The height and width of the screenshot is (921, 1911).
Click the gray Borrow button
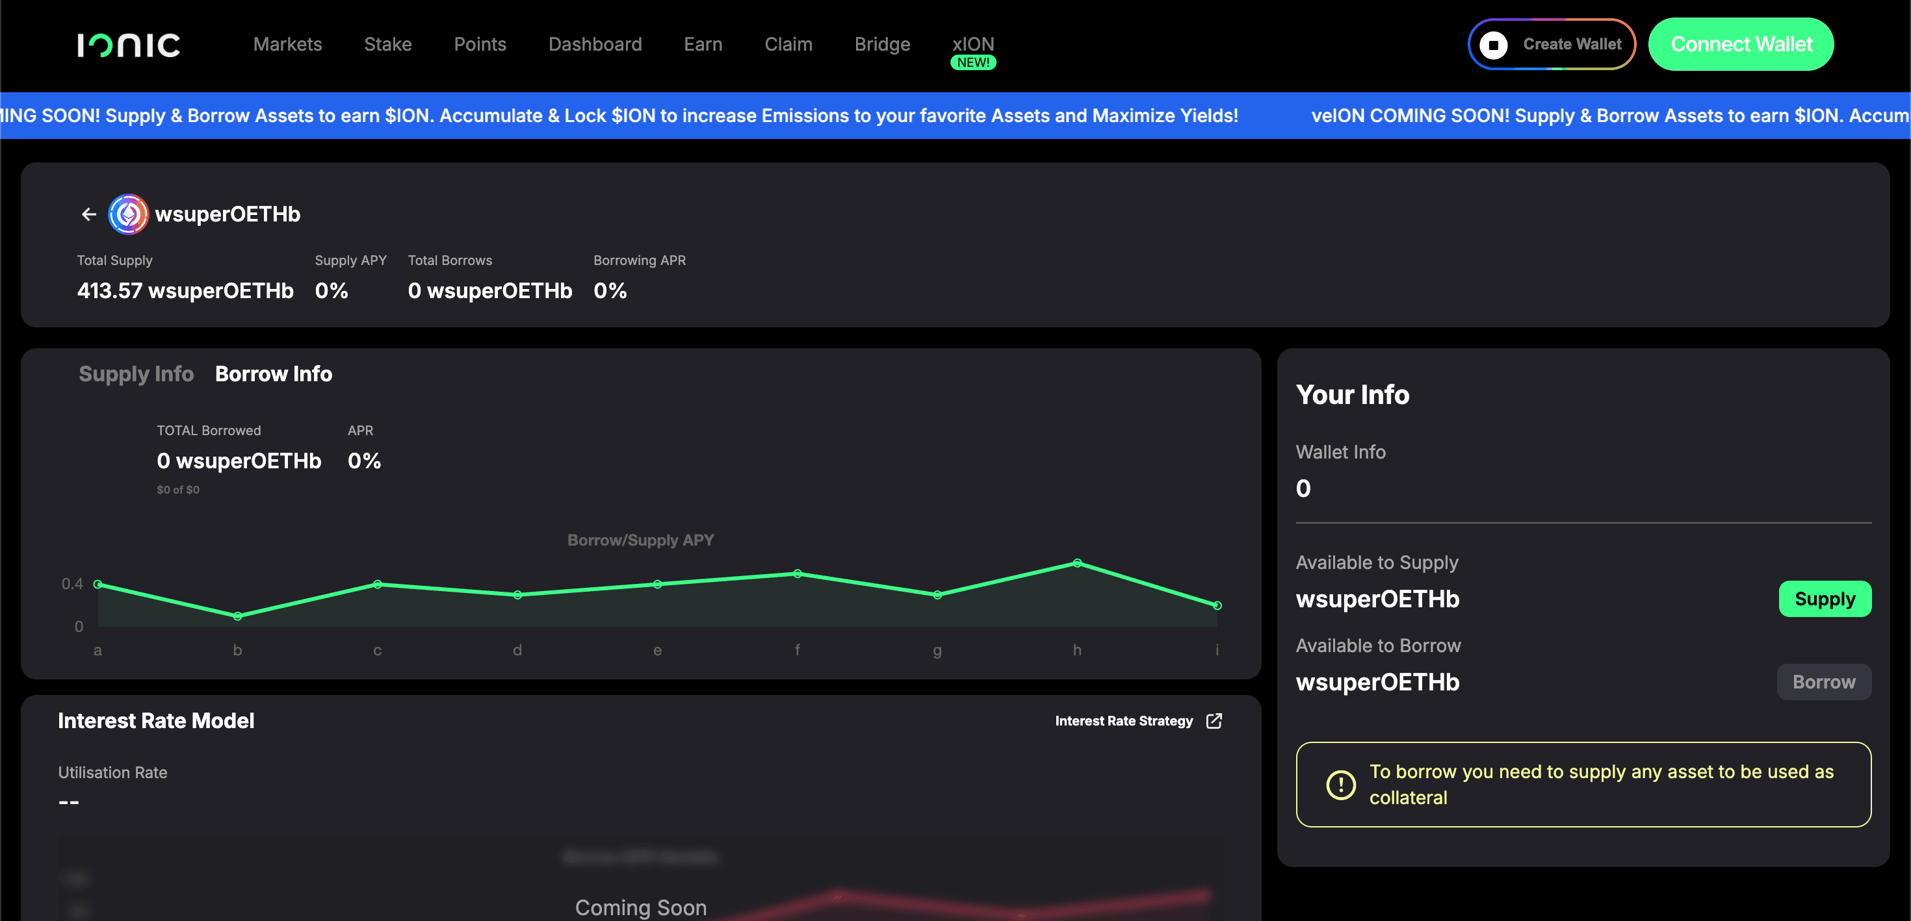click(1823, 681)
